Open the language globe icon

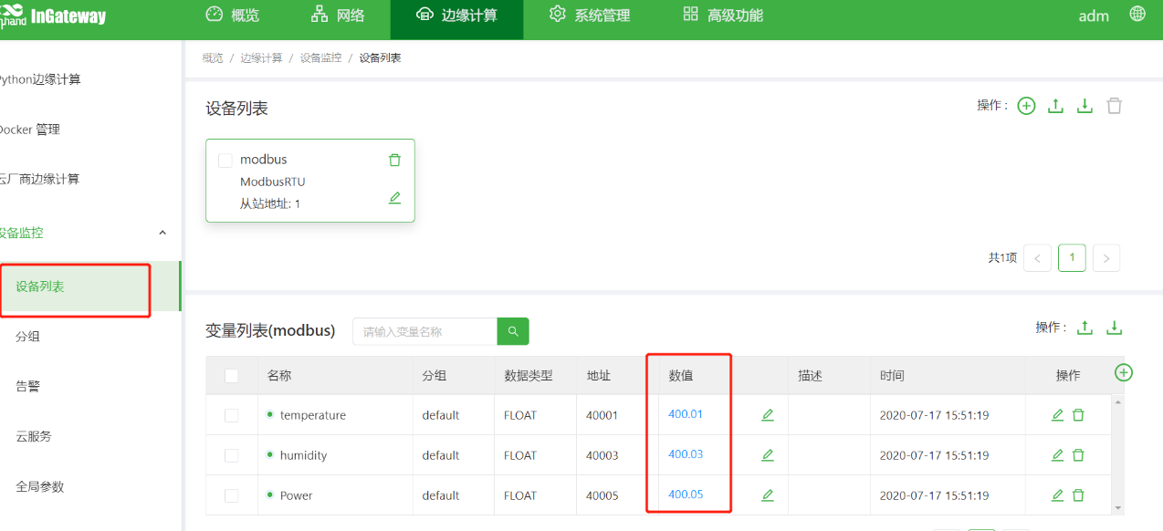tap(1137, 15)
